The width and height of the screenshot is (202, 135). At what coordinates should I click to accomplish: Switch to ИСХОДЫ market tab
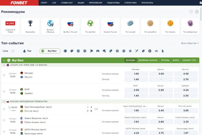pos(130,60)
